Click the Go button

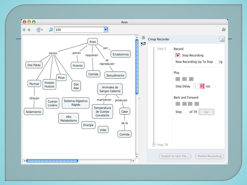coord(206,112)
